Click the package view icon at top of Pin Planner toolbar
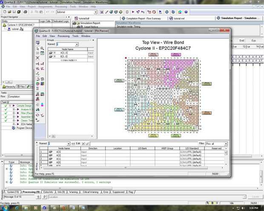264x211 pixels. 38,43
